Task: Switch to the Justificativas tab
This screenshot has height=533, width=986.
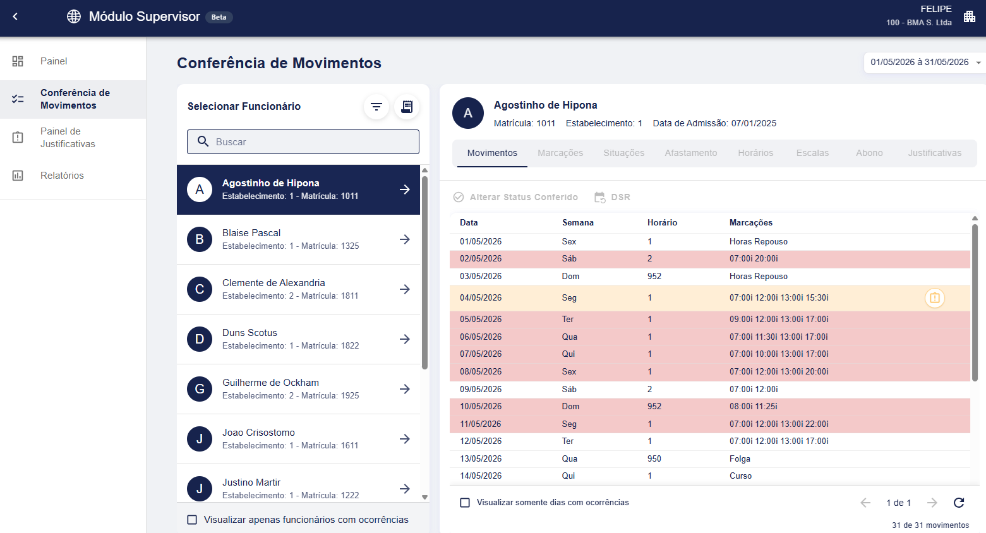Action: tap(935, 153)
